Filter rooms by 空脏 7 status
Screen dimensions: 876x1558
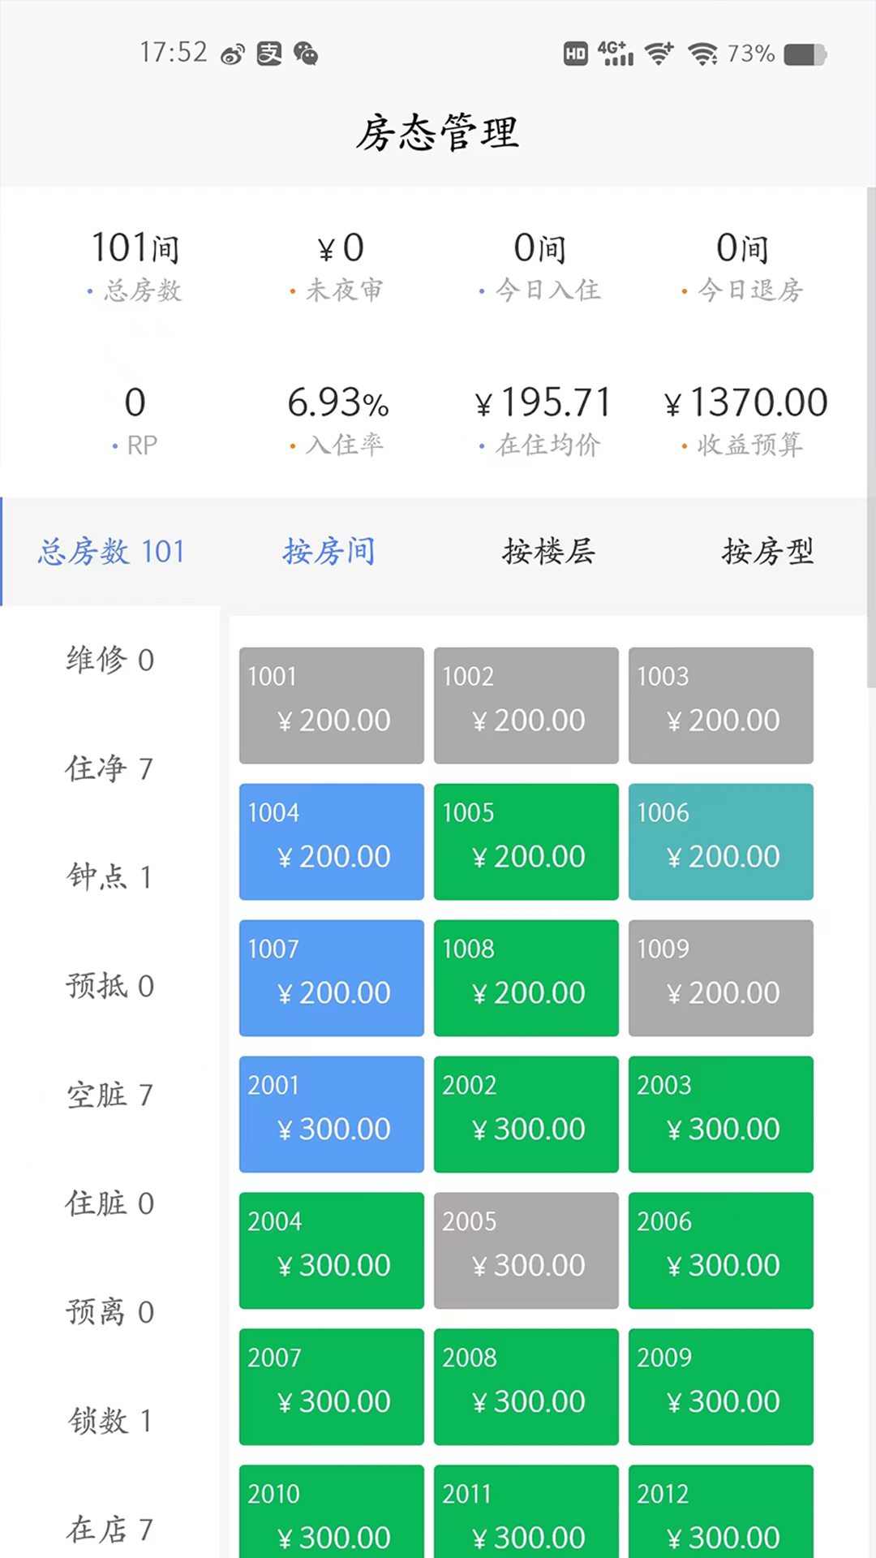[x=109, y=1095]
